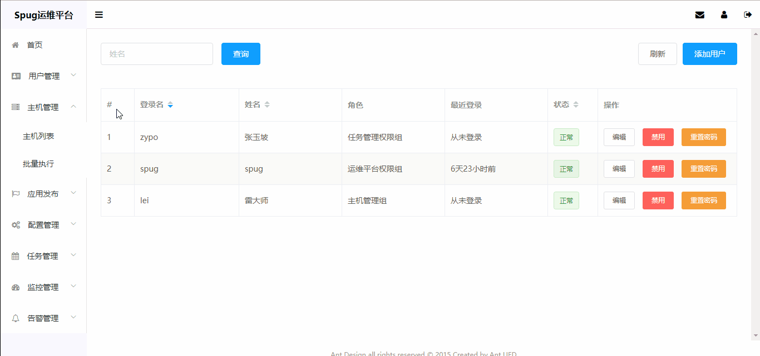Expand 告警管理 menu chevron
760x356 pixels.
[x=73, y=317]
